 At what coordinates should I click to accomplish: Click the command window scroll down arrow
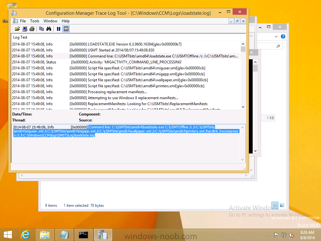point(255,151)
